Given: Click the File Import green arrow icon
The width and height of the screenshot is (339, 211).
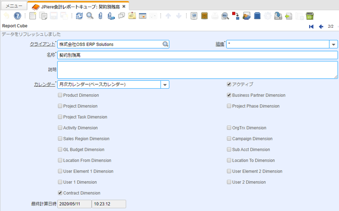Looking at the screenshot, I should (x=288, y=16).
